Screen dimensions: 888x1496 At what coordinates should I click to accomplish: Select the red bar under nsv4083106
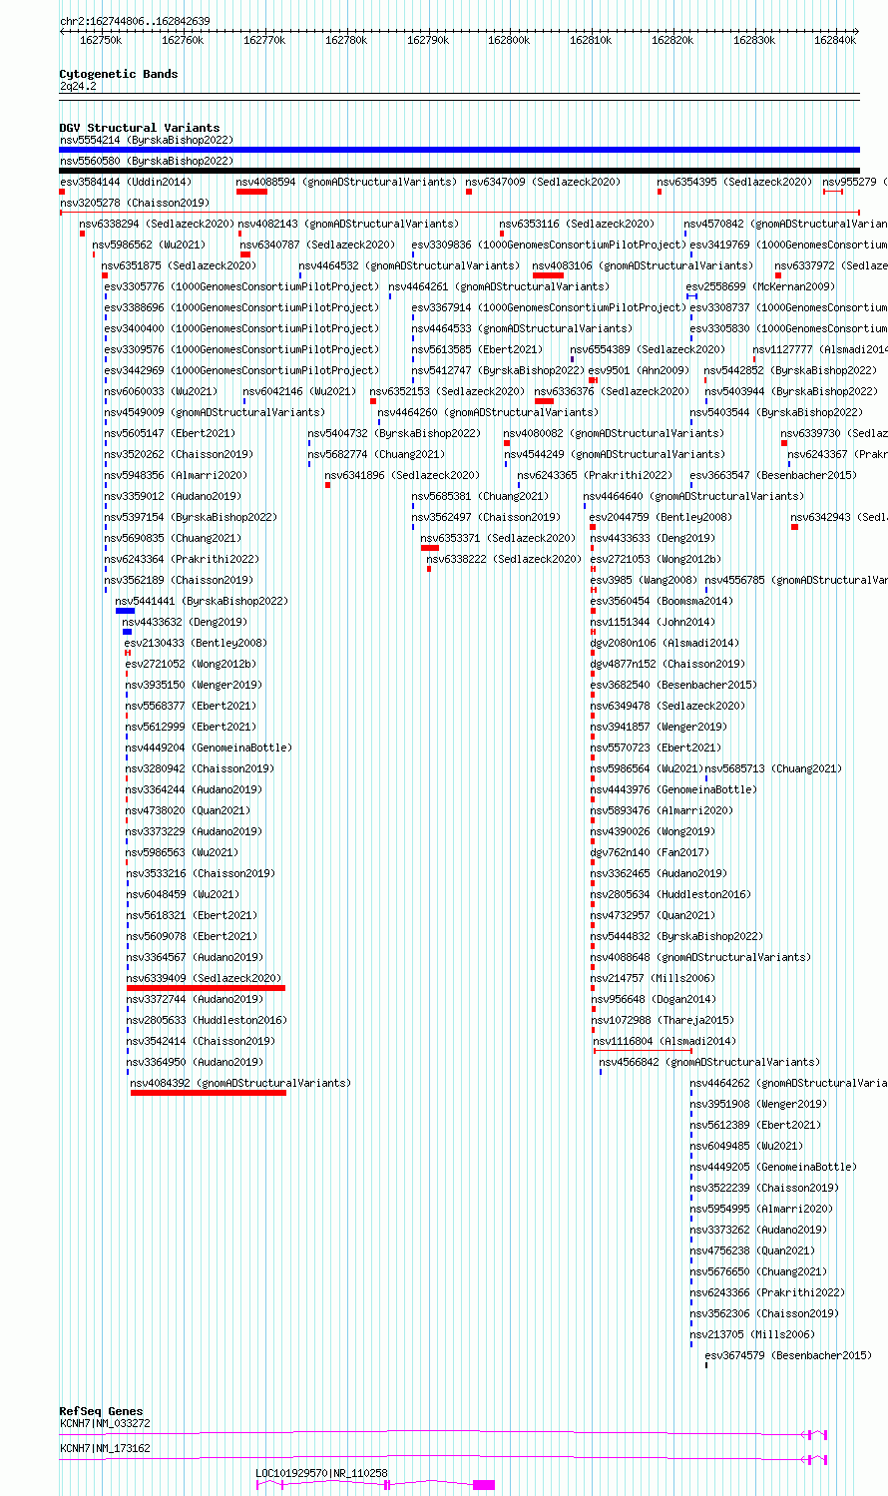point(548,275)
